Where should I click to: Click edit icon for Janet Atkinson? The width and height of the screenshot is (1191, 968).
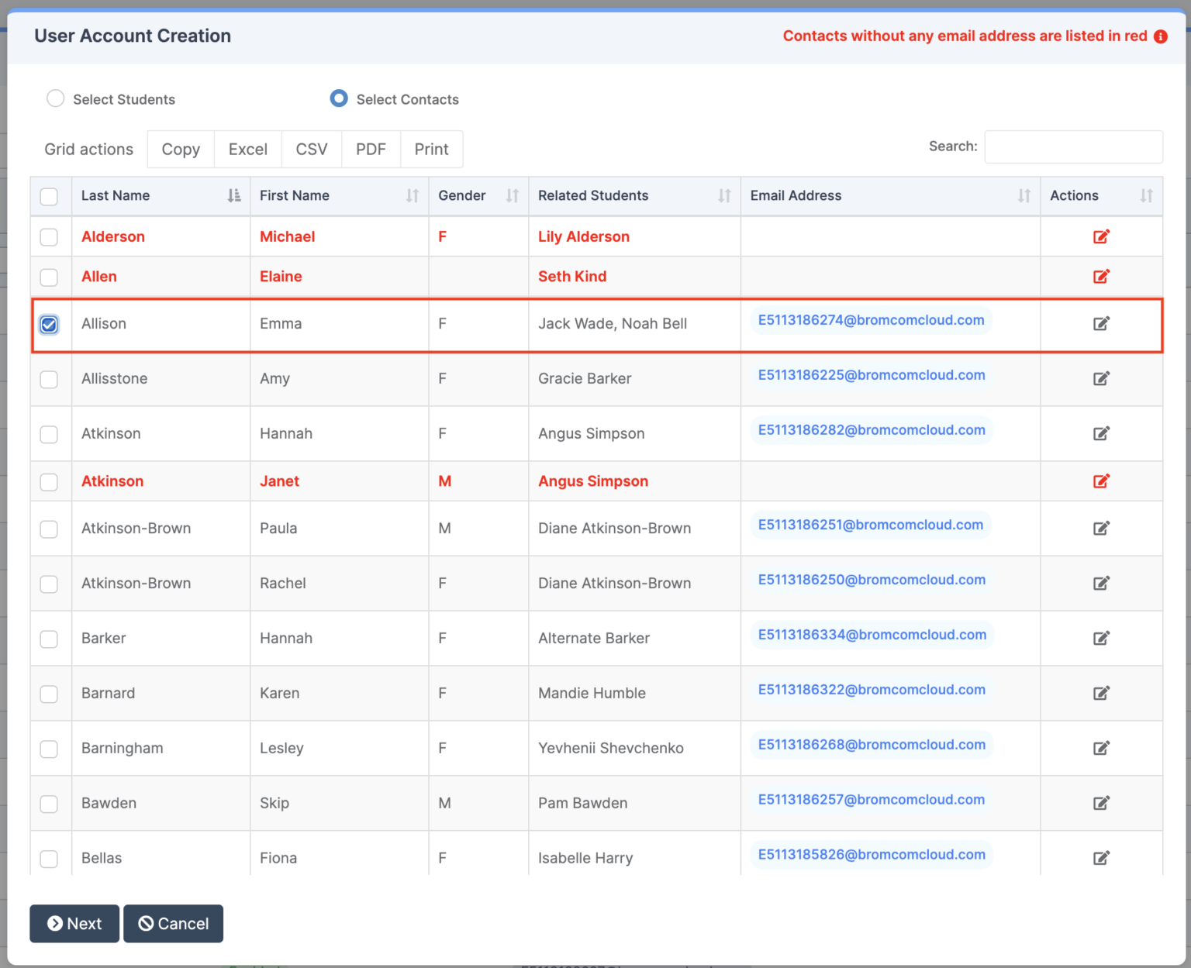pos(1101,481)
